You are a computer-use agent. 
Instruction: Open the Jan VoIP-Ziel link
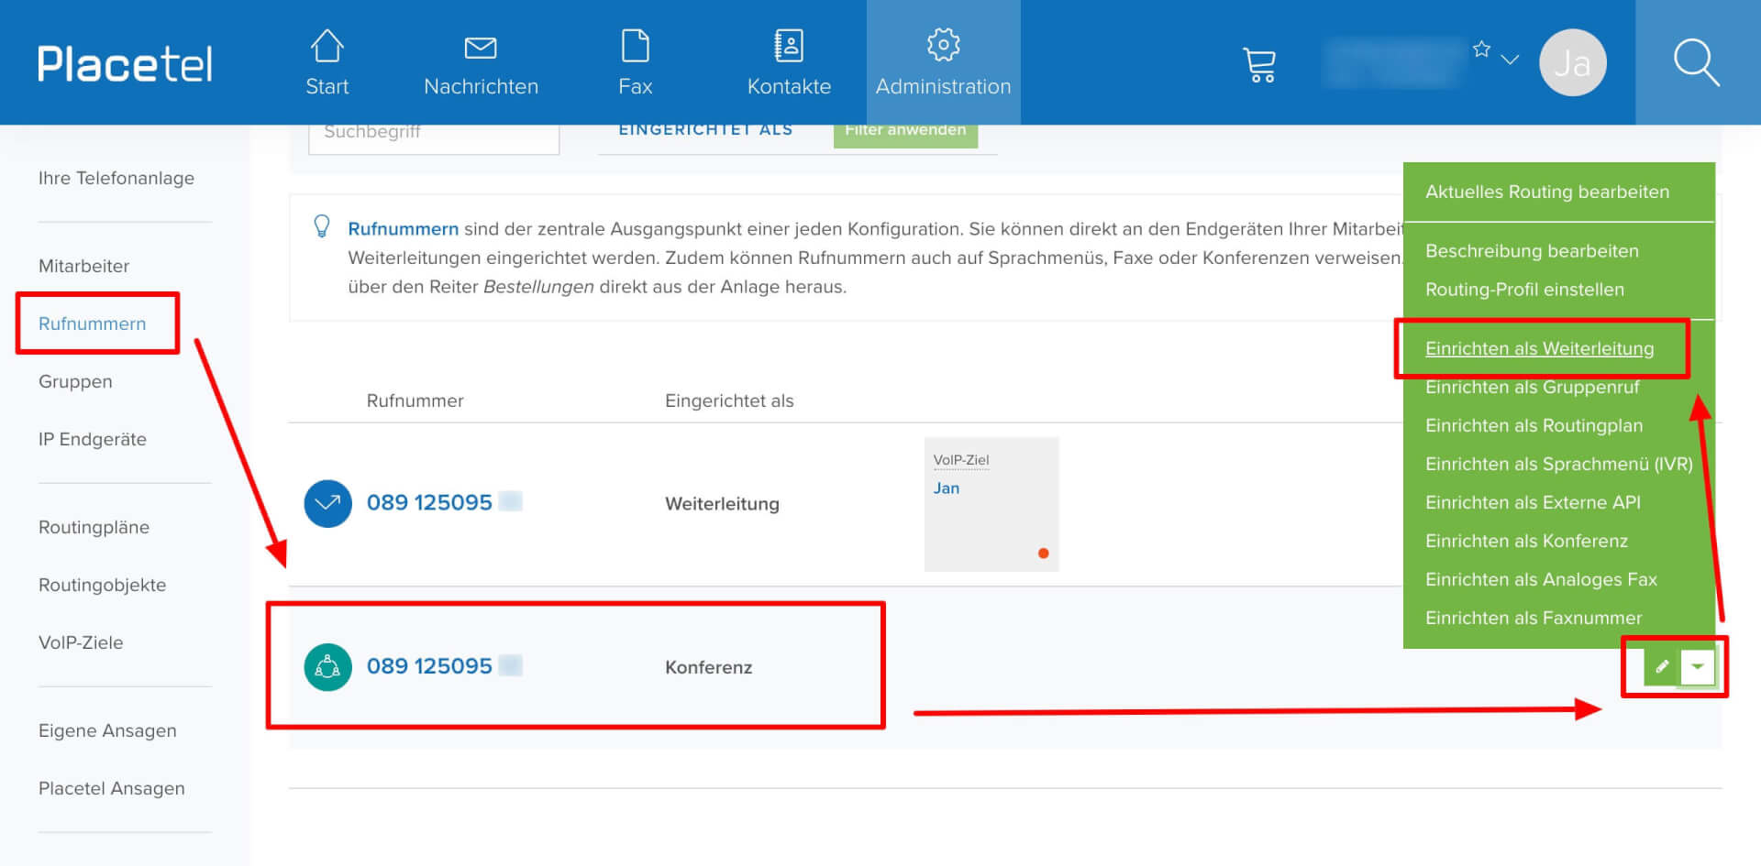(946, 488)
